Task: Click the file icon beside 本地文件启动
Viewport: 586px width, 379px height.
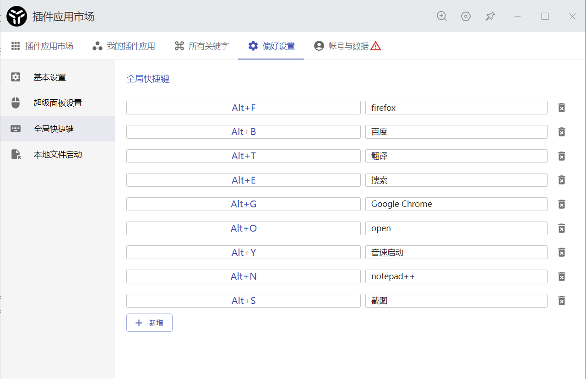Action: pyautogui.click(x=16, y=154)
